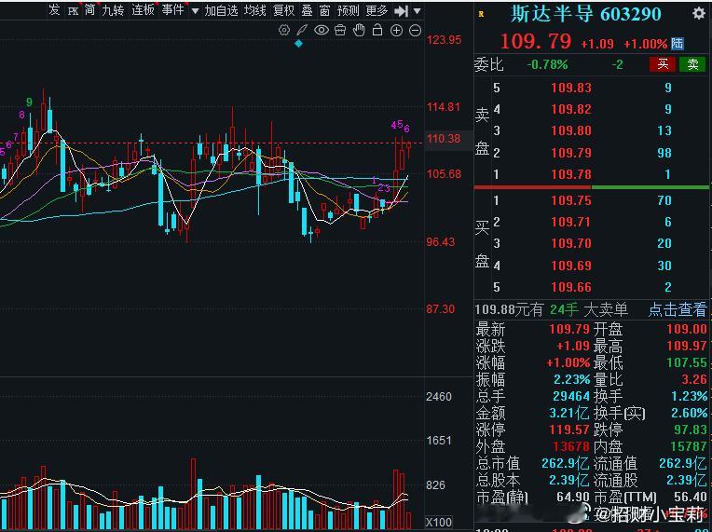This screenshot has width=712, height=532.
Task: Toggle the chart lock icon
Action: [x=377, y=31]
